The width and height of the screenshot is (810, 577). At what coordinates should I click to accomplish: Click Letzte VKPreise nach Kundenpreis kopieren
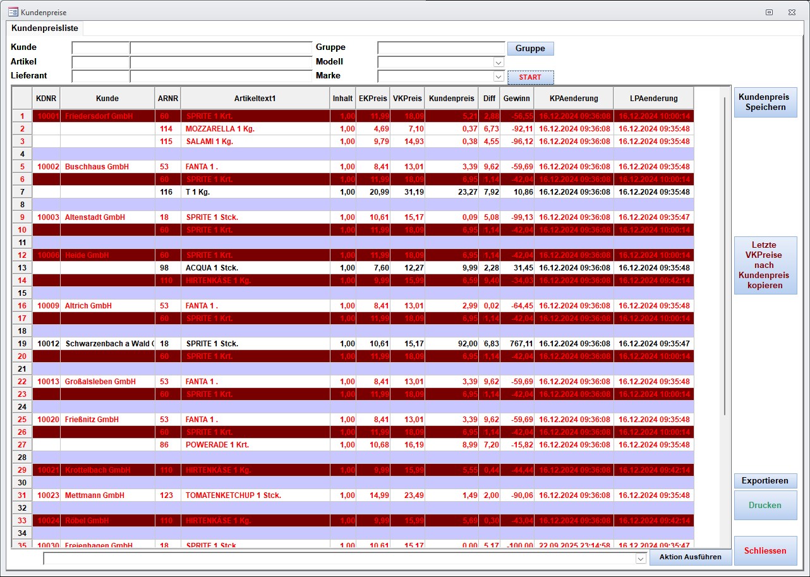(765, 265)
